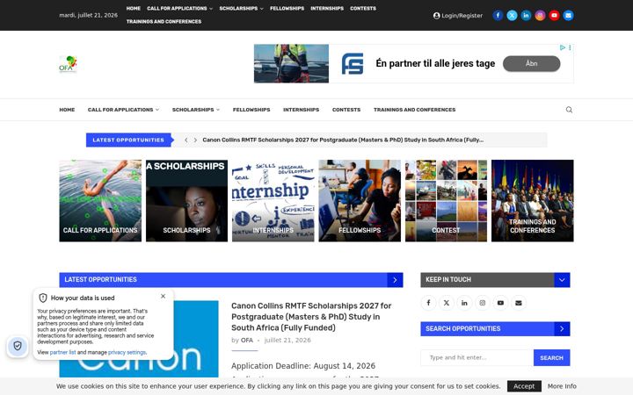The height and width of the screenshot is (395, 633).
Task: Click the privacy shield floating icon
Action: coord(18,346)
